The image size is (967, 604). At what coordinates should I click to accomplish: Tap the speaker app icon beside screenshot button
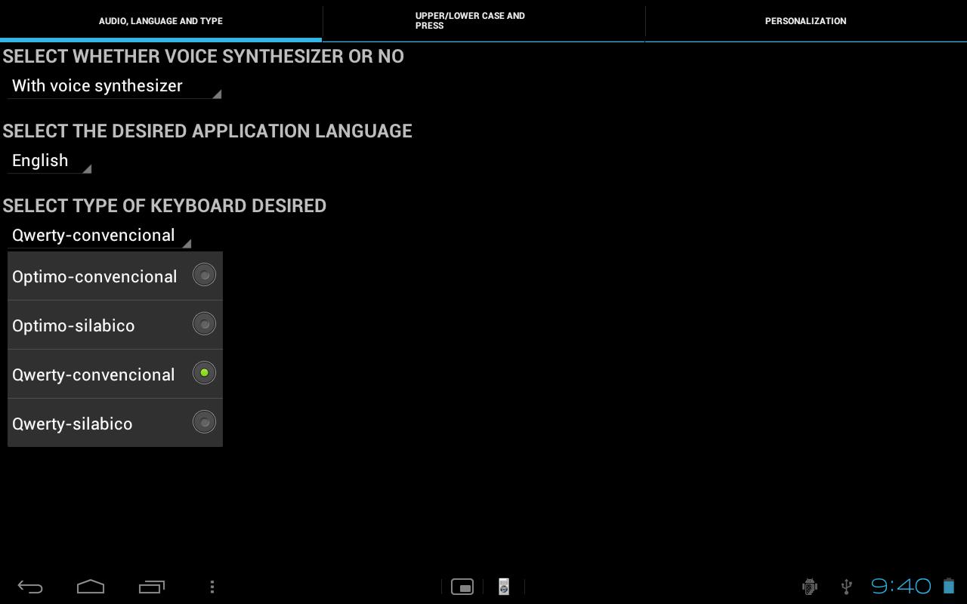point(504,587)
